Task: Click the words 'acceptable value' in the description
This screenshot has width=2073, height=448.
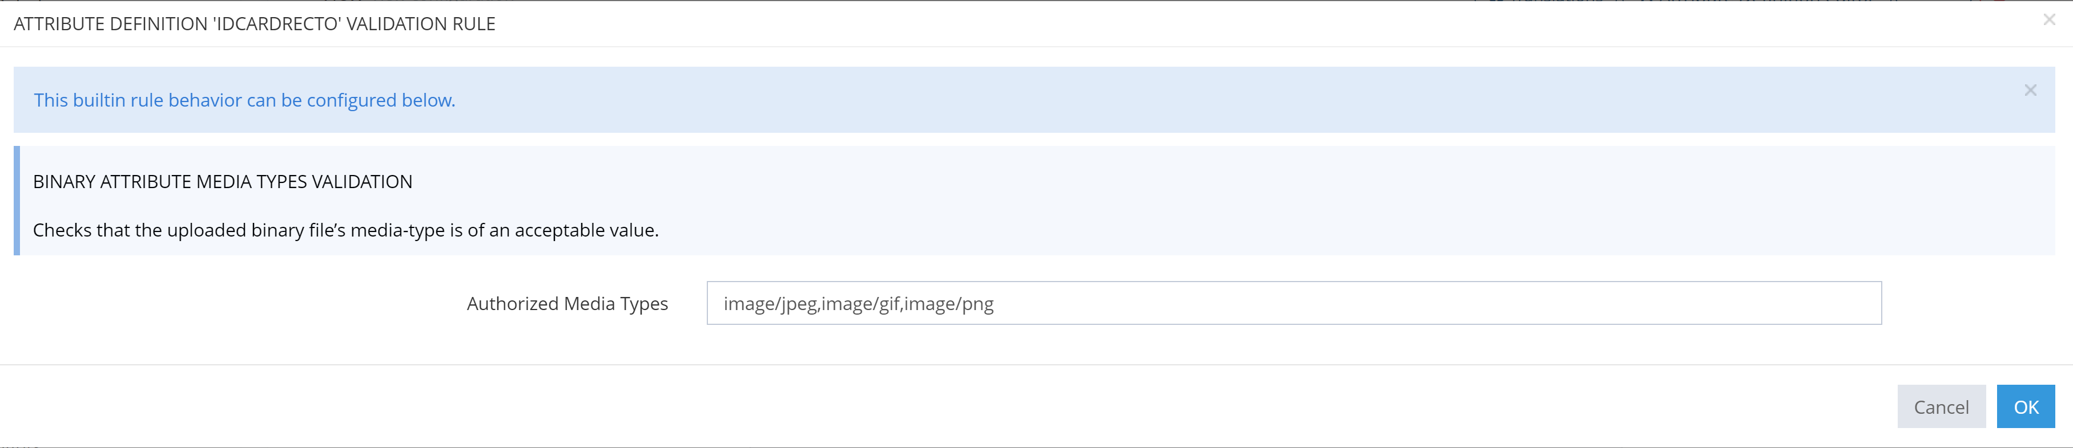Action: (586, 230)
